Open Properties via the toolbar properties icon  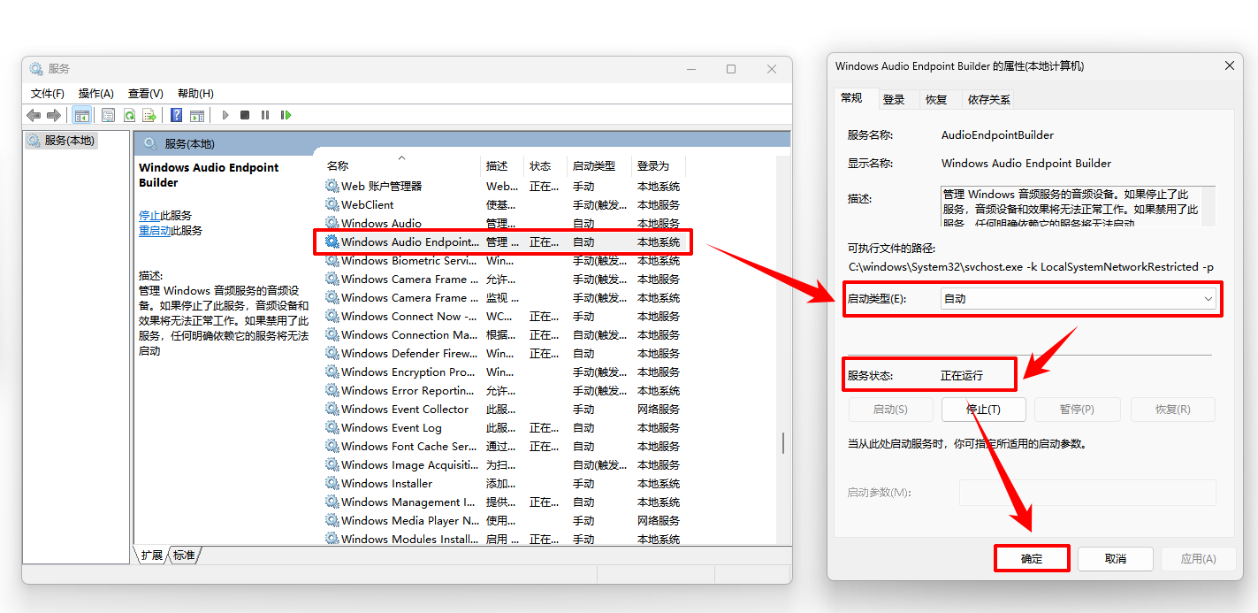tap(108, 115)
